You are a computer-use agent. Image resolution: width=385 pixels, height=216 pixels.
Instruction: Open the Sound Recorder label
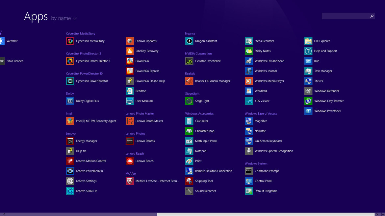[x=206, y=191]
